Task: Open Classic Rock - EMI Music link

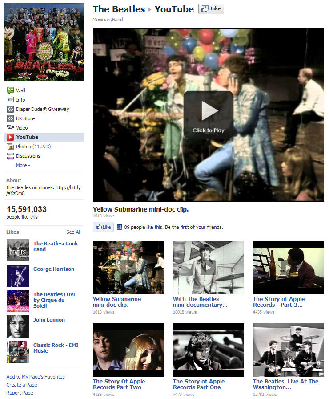Action: [x=56, y=348]
